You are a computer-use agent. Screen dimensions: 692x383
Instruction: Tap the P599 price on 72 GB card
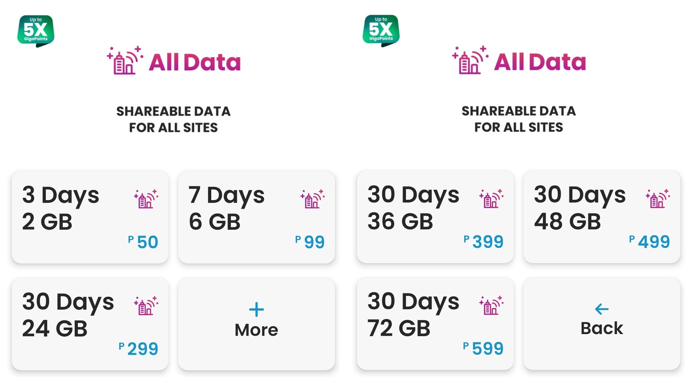tap(484, 348)
